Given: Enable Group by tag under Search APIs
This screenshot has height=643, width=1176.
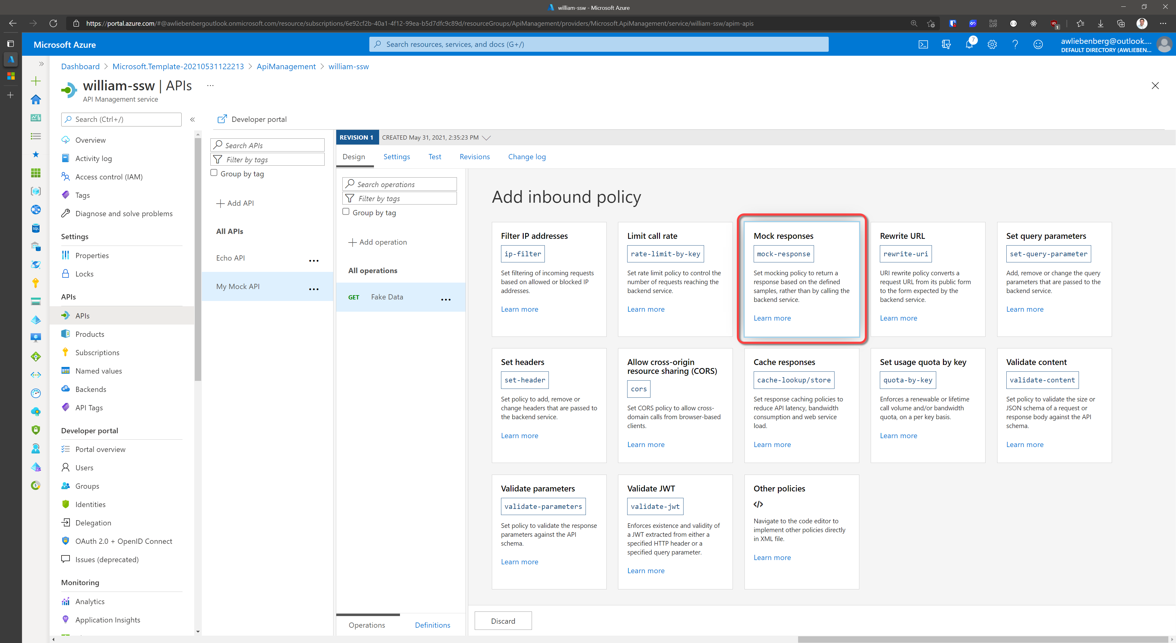Looking at the screenshot, I should click(214, 173).
